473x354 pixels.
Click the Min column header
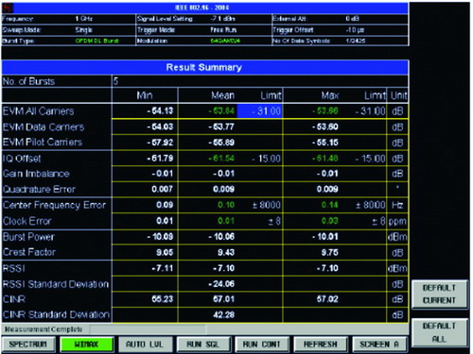[145, 95]
